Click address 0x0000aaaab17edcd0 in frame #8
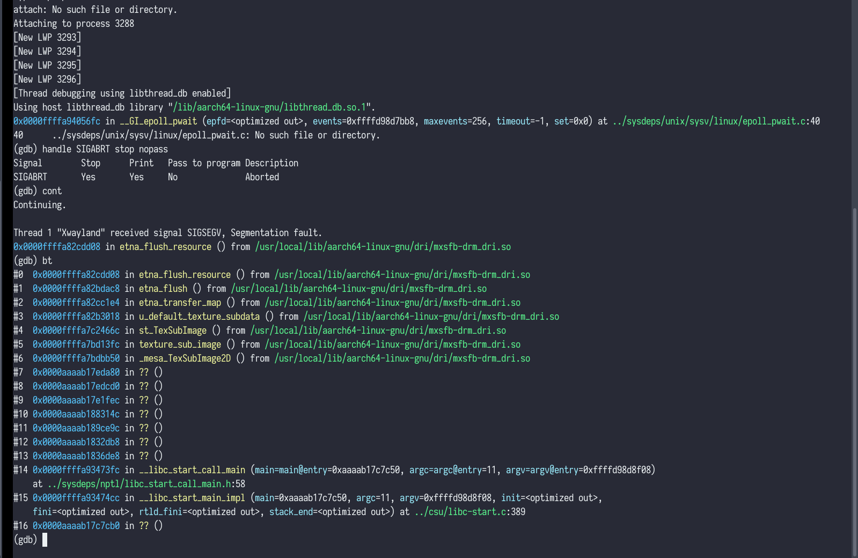 (76, 386)
